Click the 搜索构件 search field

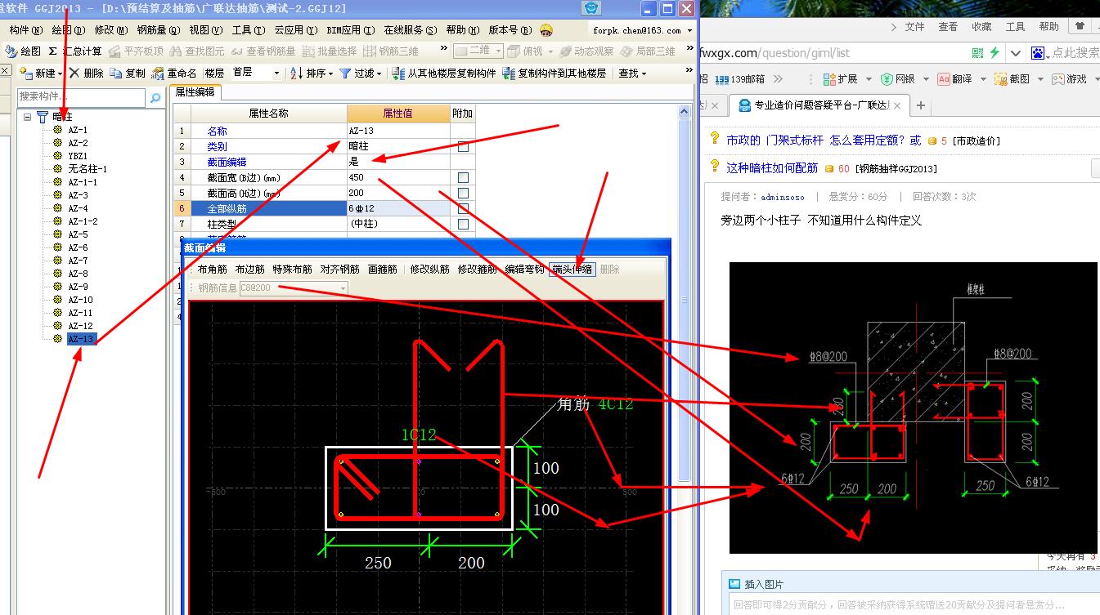click(82, 97)
